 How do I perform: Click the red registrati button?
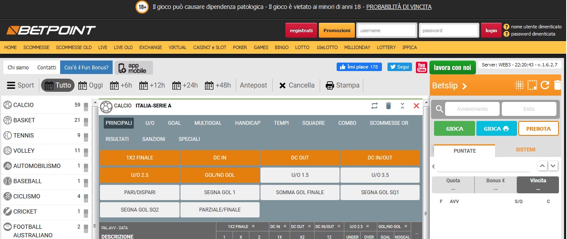pos(301,30)
